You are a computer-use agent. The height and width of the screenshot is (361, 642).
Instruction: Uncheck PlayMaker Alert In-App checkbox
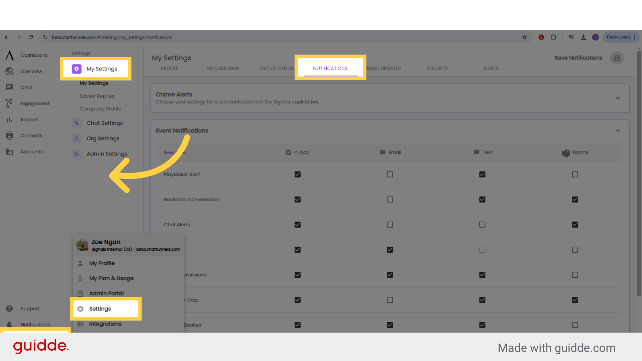point(298,174)
